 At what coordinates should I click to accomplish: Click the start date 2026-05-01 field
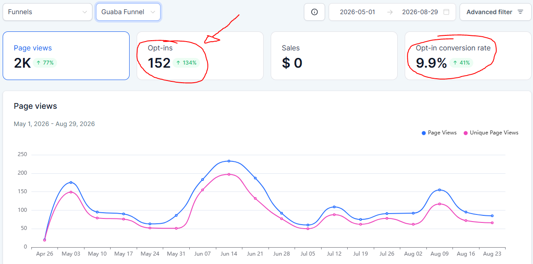click(357, 12)
